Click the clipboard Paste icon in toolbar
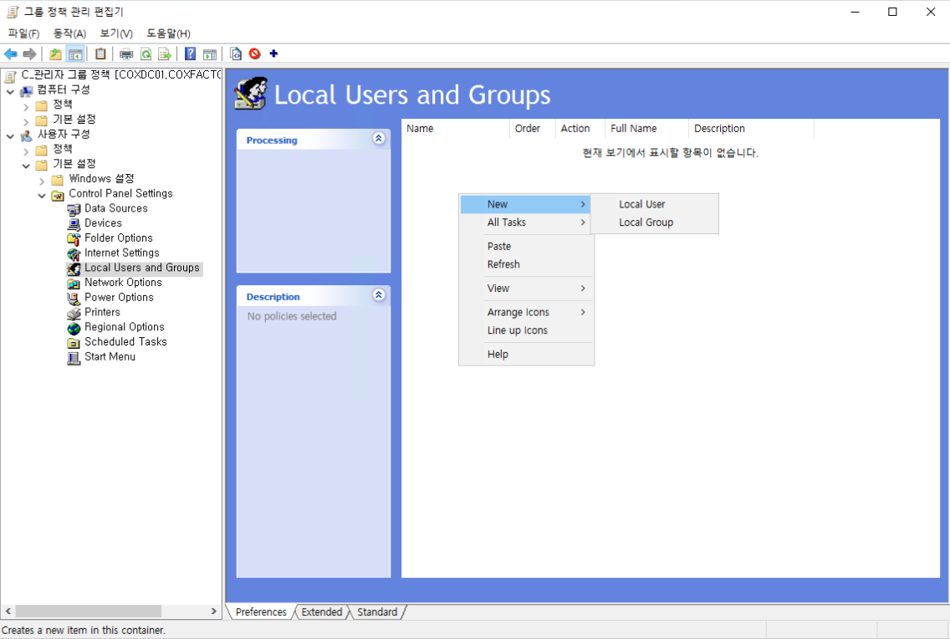This screenshot has height=639, width=950. [100, 54]
